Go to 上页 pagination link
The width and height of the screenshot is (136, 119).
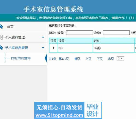[x=88, y=59]
